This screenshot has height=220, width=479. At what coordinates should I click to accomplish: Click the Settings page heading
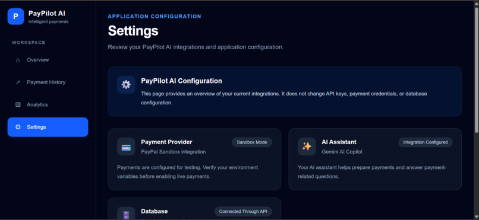click(133, 31)
